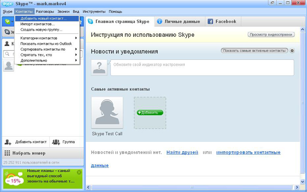Click the question-mark avatar picture
This screenshot has height=192, width=307.
click(x=99, y=67)
